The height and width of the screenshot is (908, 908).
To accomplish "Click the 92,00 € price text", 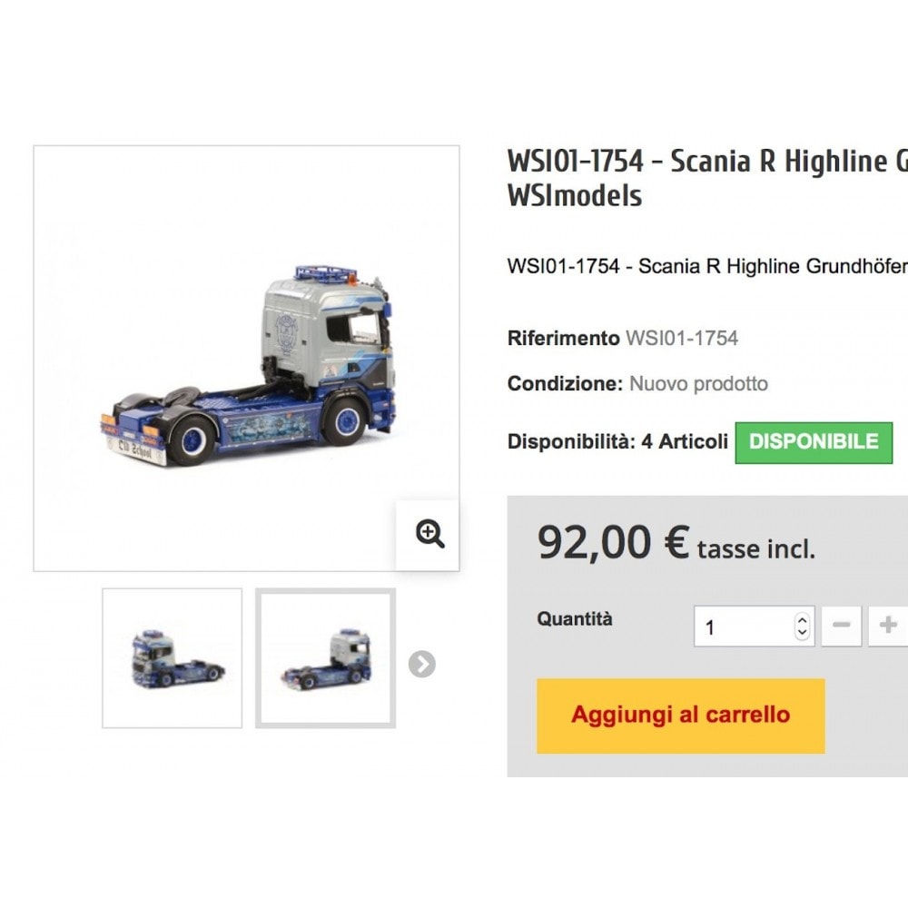I will (614, 543).
